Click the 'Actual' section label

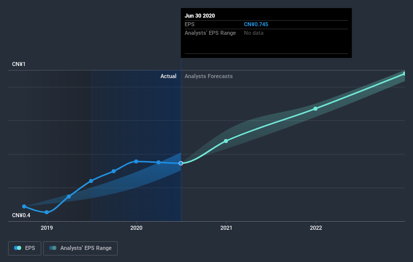point(169,76)
